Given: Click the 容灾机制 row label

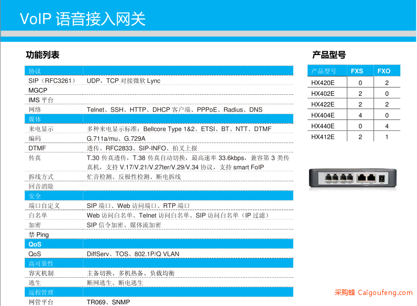Looking at the screenshot, I should coord(41,274).
